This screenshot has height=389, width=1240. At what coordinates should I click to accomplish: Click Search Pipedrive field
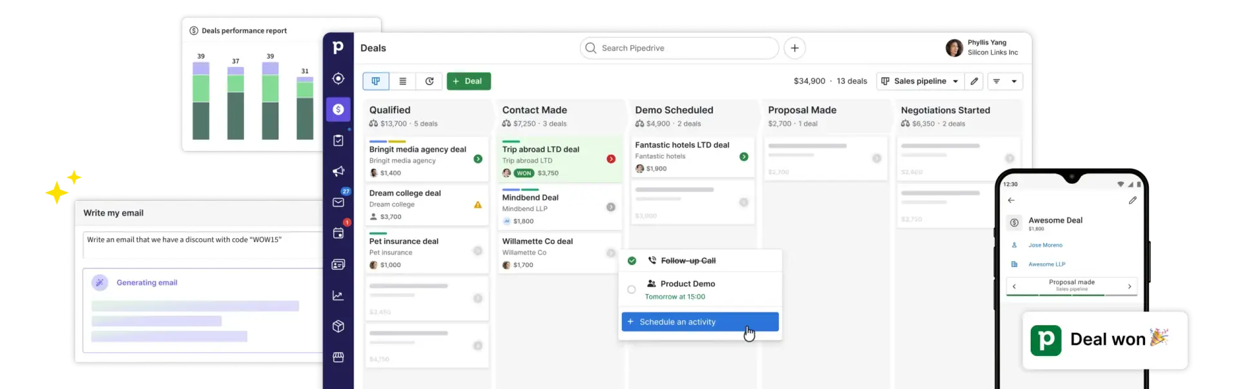pos(679,48)
